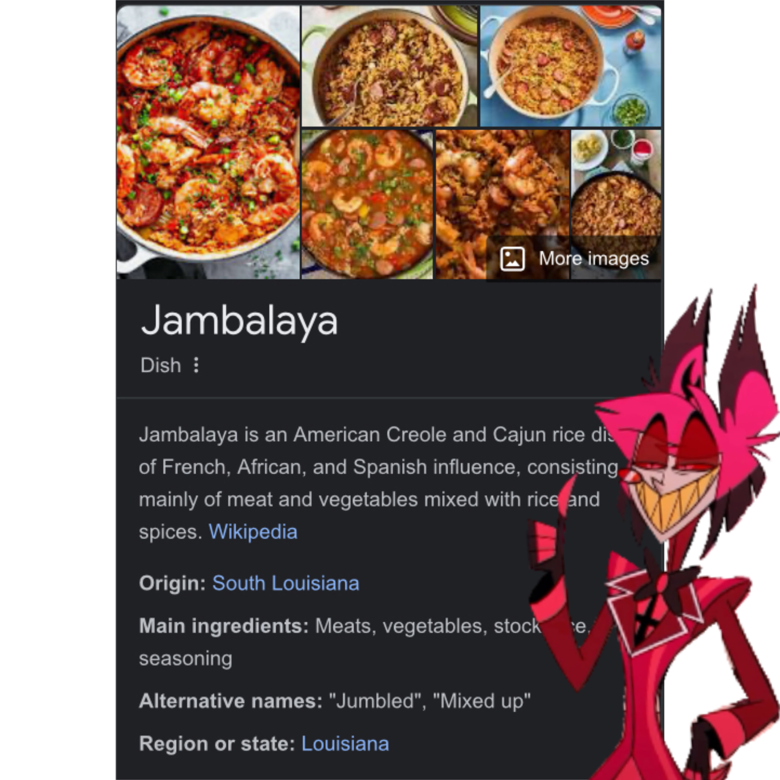This screenshot has width=780, height=780.
Task: Open the South Louisiana origin link
Action: coord(286,583)
